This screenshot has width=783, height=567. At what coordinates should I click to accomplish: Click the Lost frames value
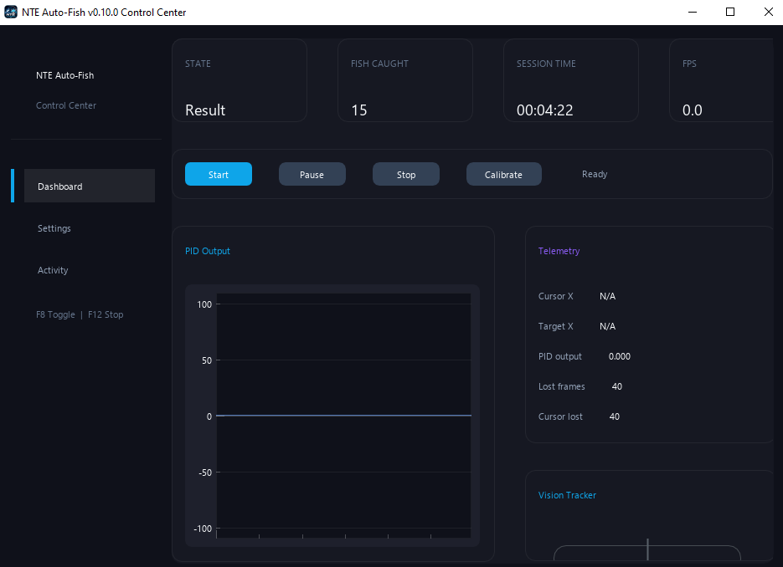click(x=616, y=386)
